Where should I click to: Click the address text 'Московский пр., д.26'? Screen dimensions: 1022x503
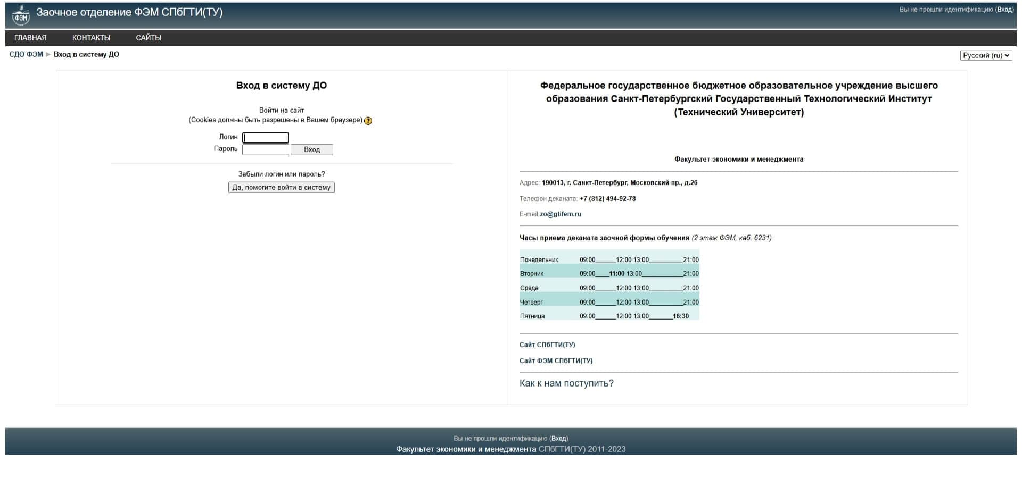click(664, 183)
